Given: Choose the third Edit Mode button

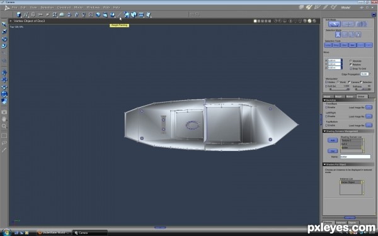Looking at the screenshot, I should pyautogui.click(x=362, y=24).
